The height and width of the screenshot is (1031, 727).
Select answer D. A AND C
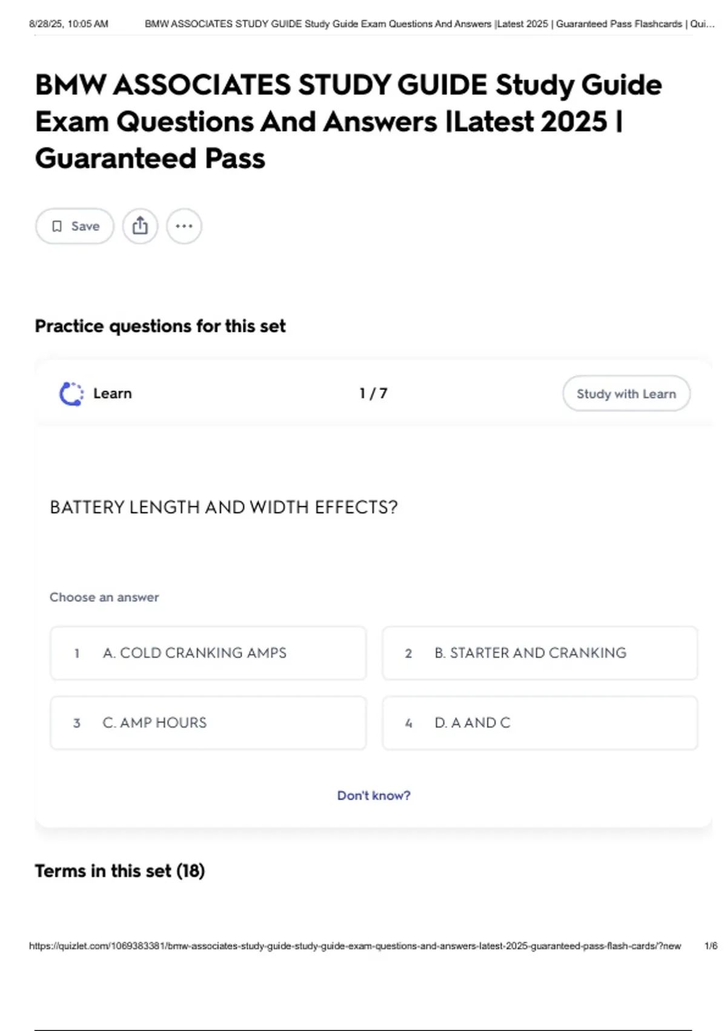click(539, 723)
